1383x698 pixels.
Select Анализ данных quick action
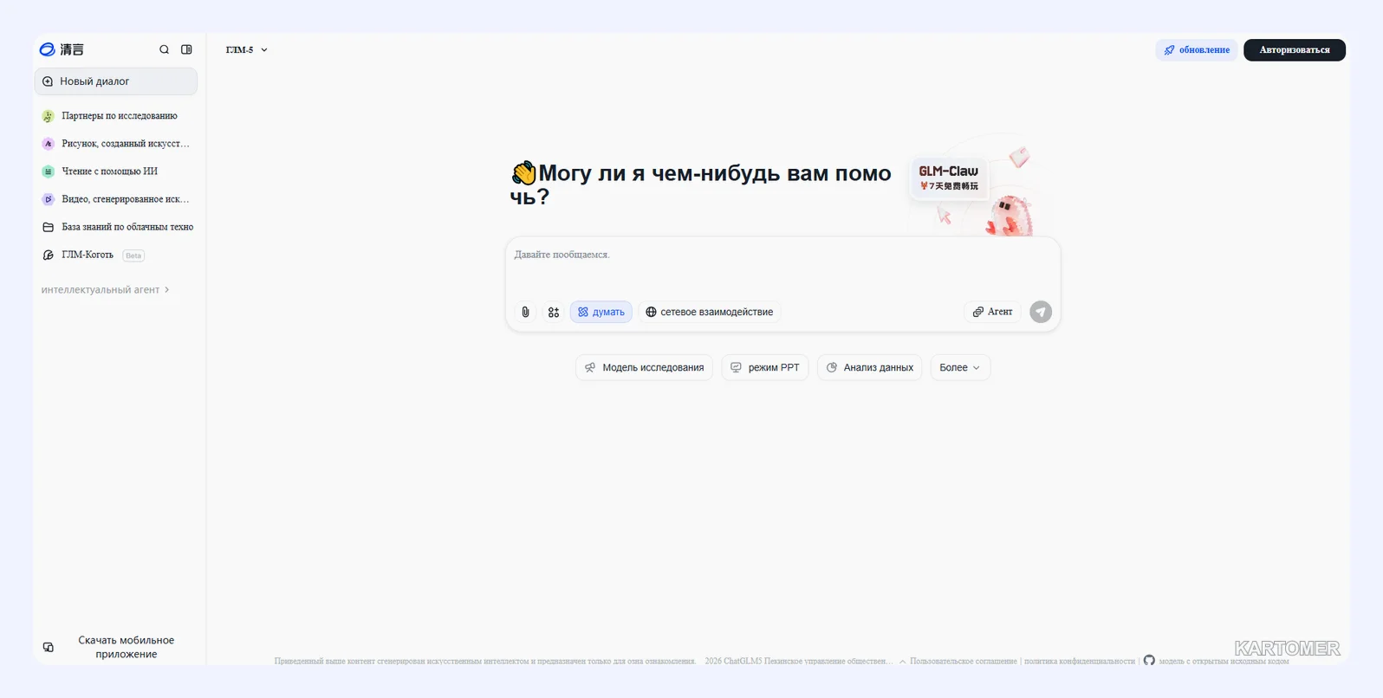[869, 367]
